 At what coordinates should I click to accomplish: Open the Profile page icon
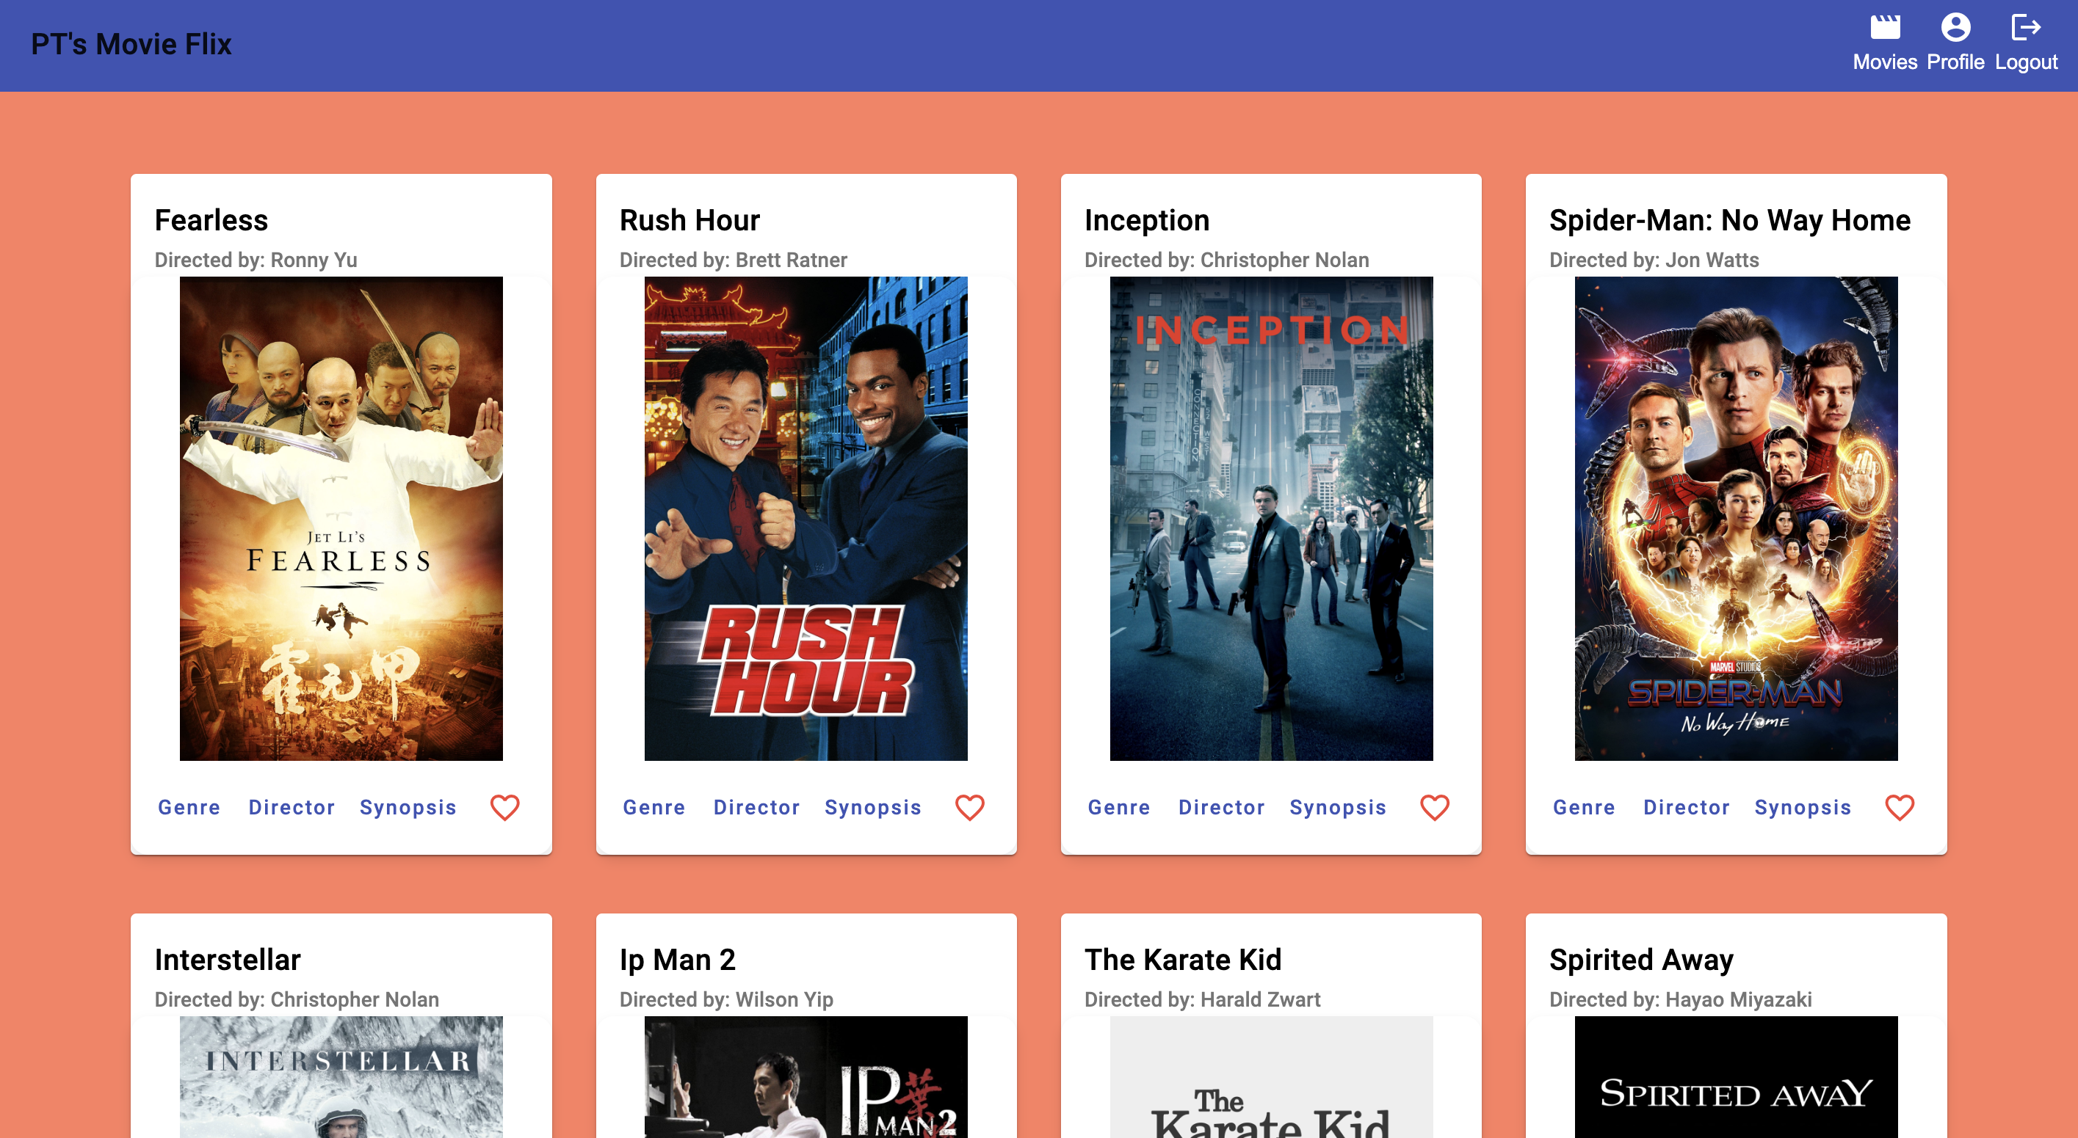point(1955,27)
